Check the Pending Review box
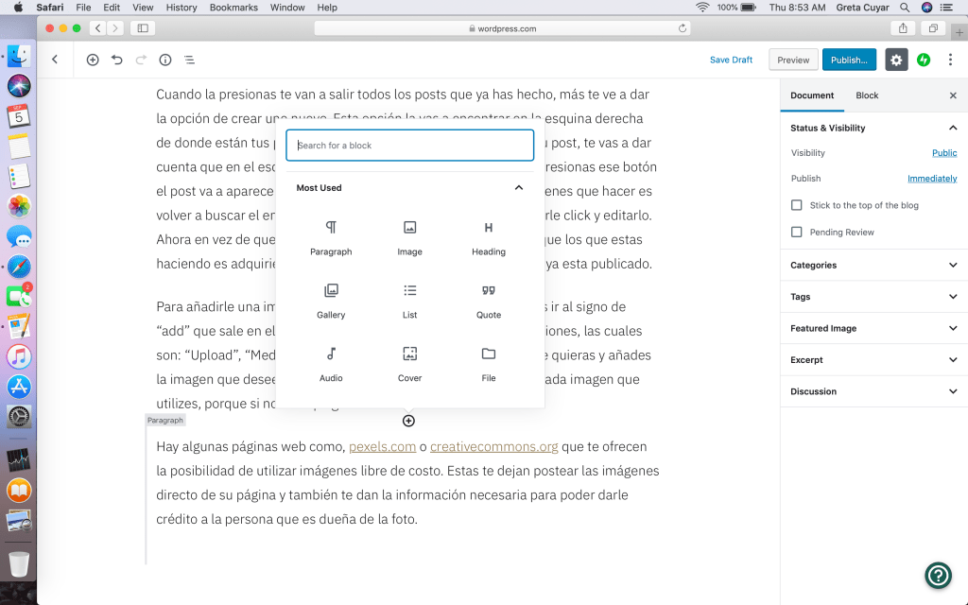Screen dimensions: 968x605 (x=797, y=232)
